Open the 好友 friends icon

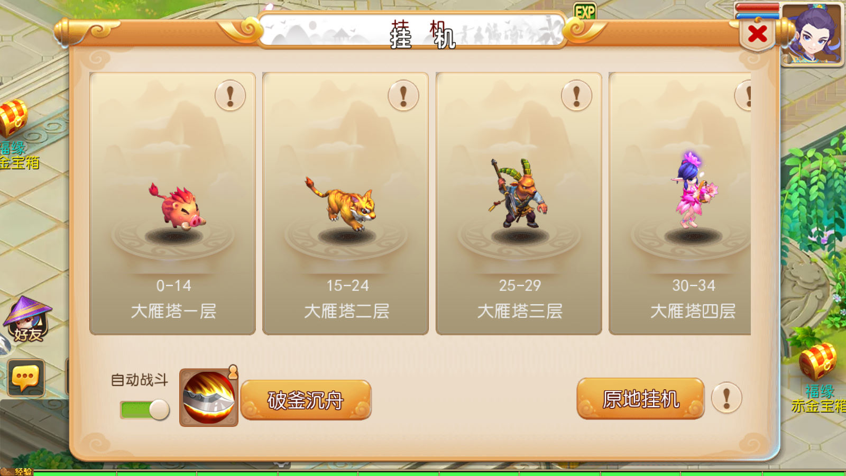click(27, 320)
